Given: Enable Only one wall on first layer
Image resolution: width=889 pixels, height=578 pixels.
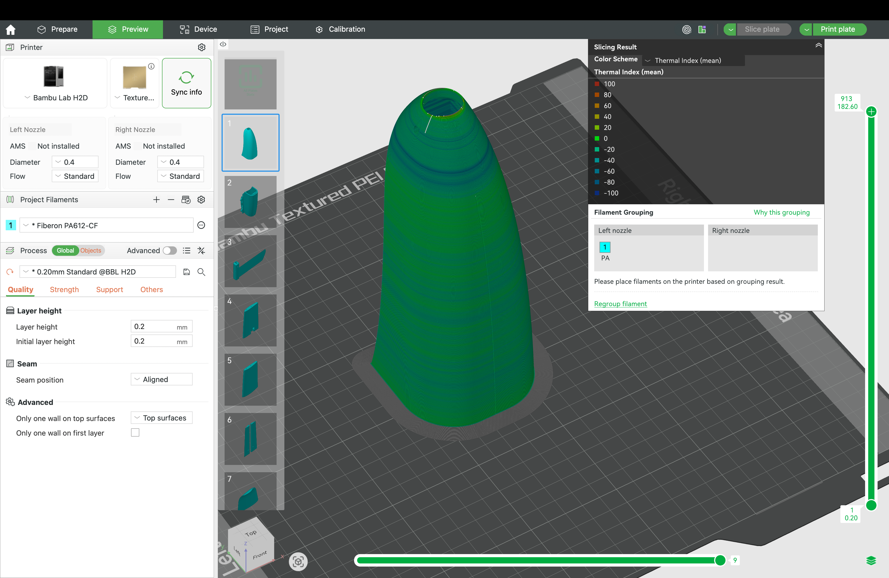Looking at the screenshot, I should [x=135, y=432].
